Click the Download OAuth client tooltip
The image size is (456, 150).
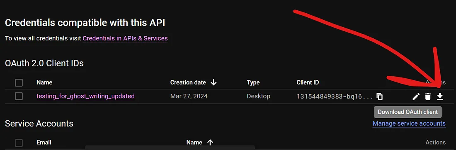click(407, 112)
